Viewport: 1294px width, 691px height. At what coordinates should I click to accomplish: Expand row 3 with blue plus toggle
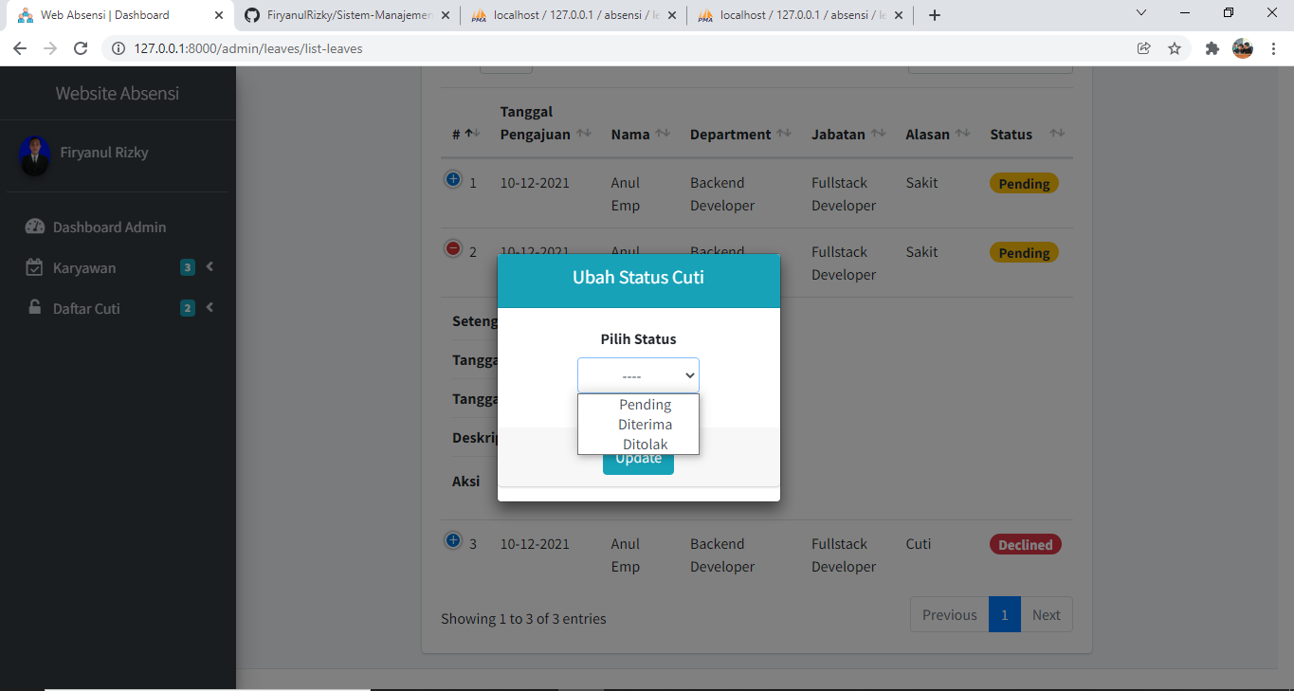452,540
